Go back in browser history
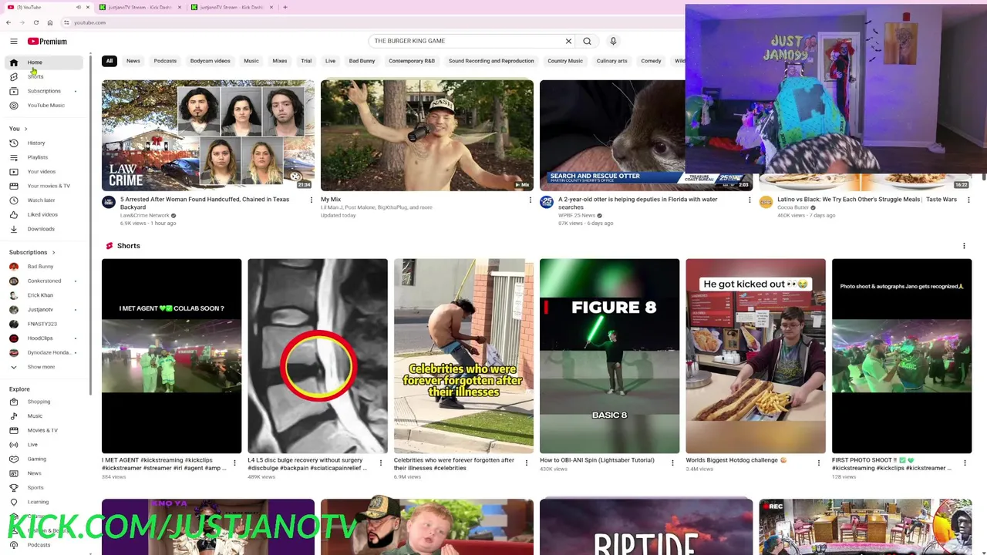 (x=9, y=22)
